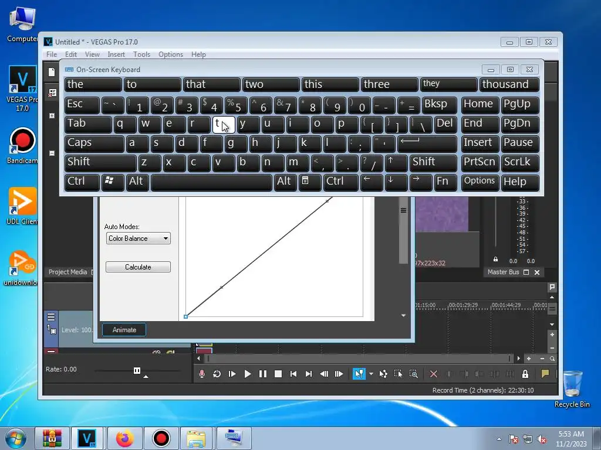This screenshot has height=450, width=601.
Task: Step to next frame
Action: tap(339, 374)
